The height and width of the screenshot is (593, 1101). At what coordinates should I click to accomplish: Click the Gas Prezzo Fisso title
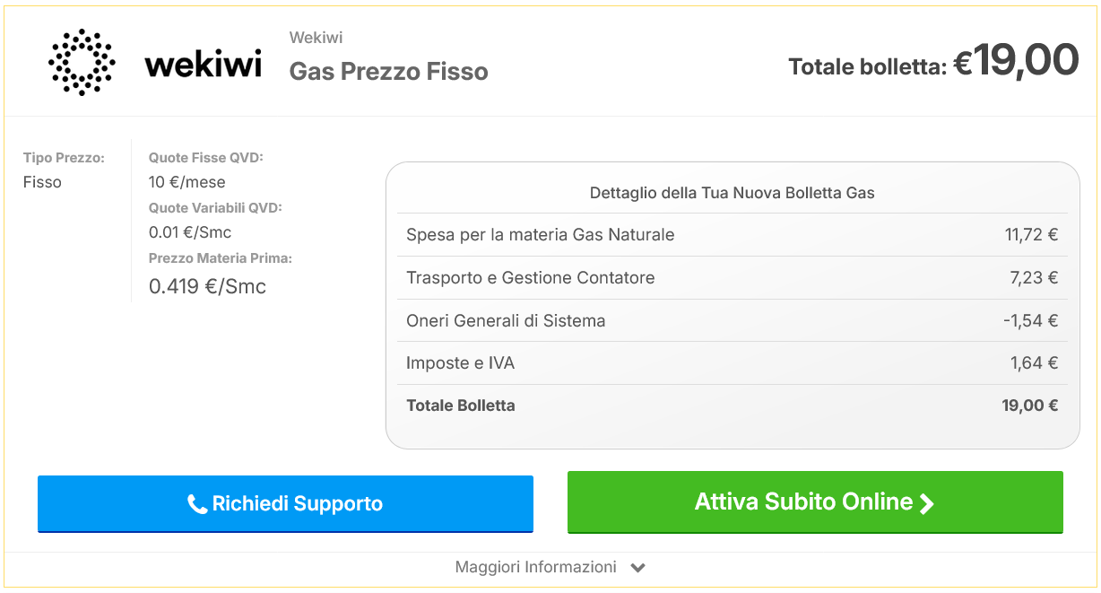pos(388,72)
